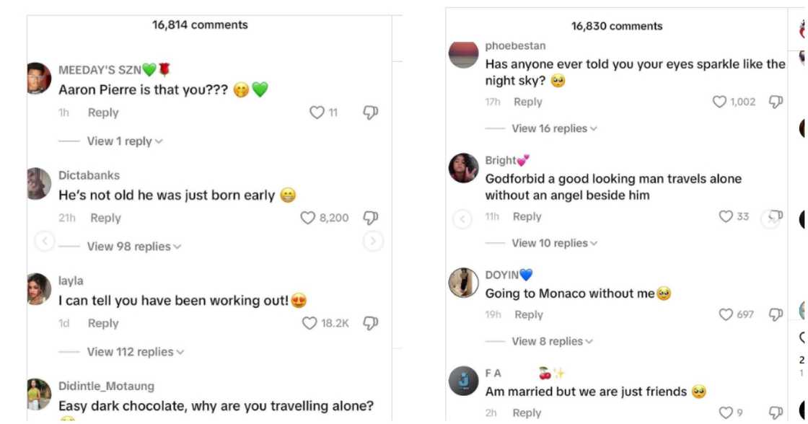This screenshot has width=808, height=424.
Task: Like Dictabanks' comment with the heart icon
Action: tap(308, 218)
